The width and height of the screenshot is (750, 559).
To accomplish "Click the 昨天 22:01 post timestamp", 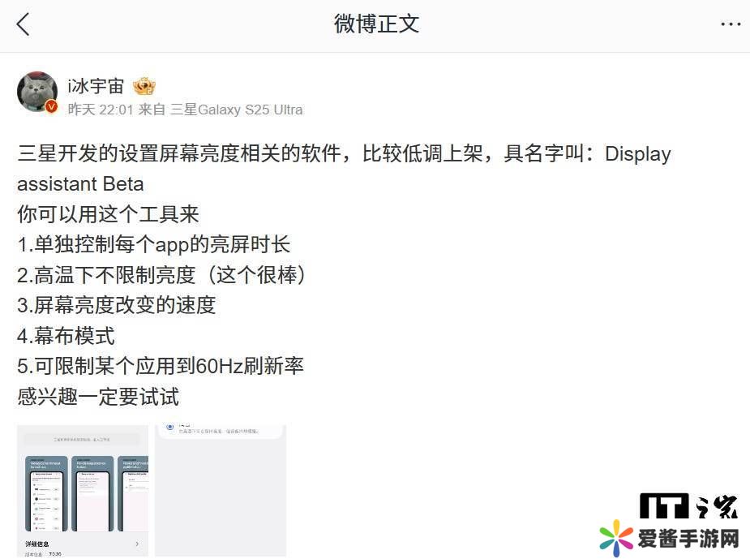I will (x=101, y=110).
